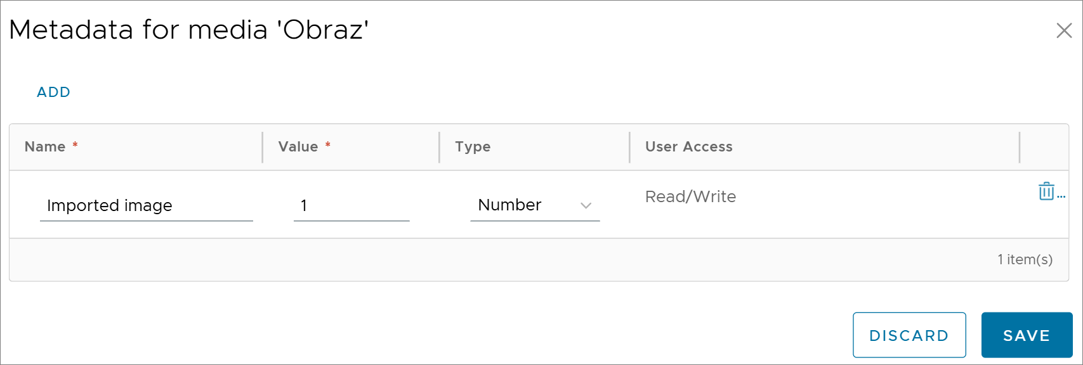This screenshot has height=365, width=1083.
Task: Focus the Value field containing 1
Action: point(351,205)
